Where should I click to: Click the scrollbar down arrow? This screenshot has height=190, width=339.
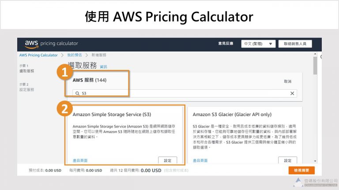(315, 161)
